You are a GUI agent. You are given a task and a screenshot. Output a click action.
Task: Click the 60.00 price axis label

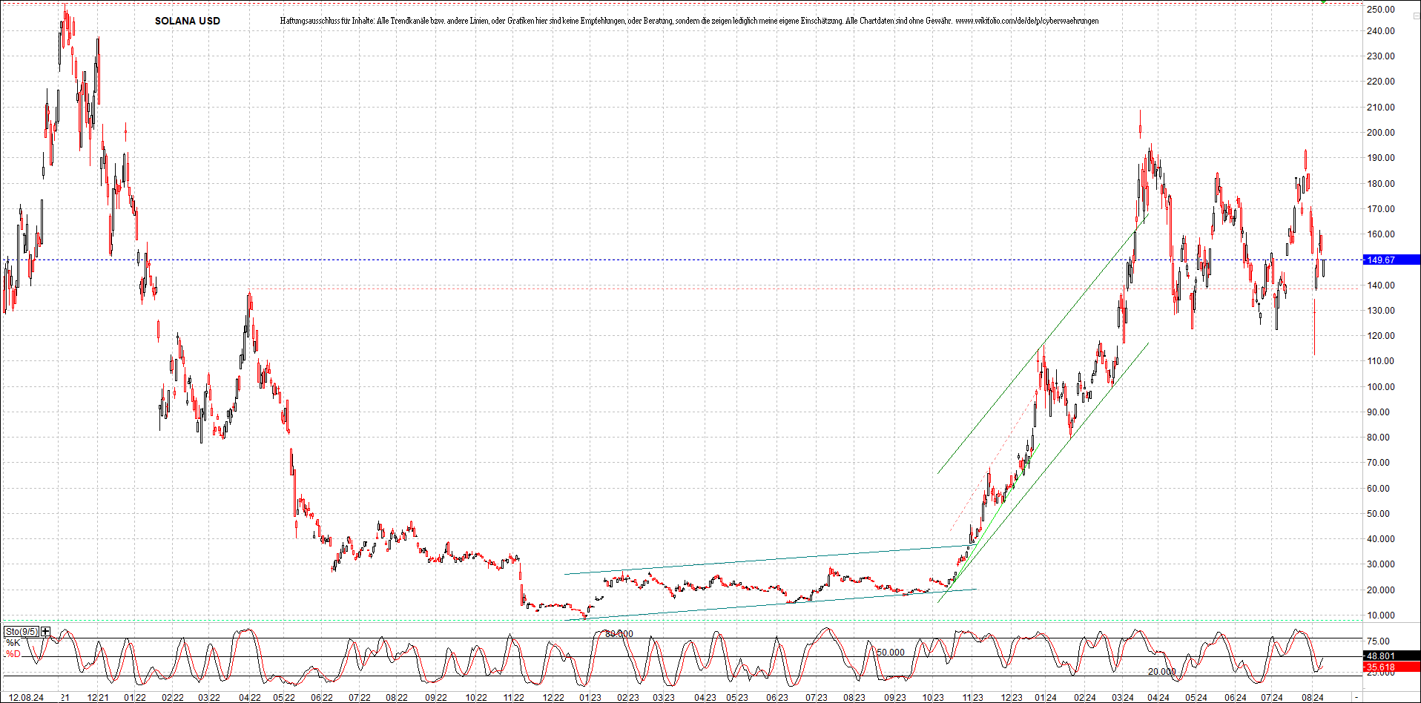(1379, 489)
